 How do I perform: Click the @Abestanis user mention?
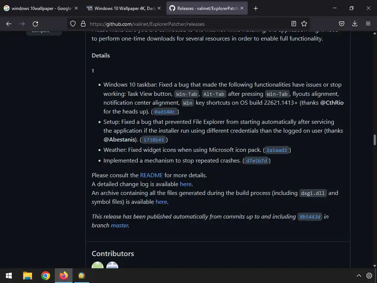click(119, 140)
